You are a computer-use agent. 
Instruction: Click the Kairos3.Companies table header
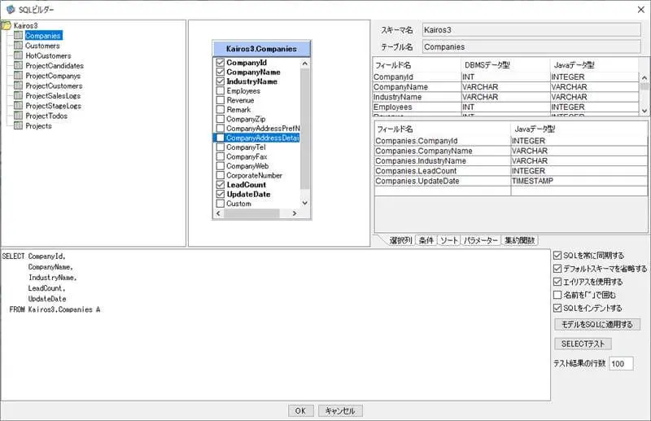click(261, 49)
